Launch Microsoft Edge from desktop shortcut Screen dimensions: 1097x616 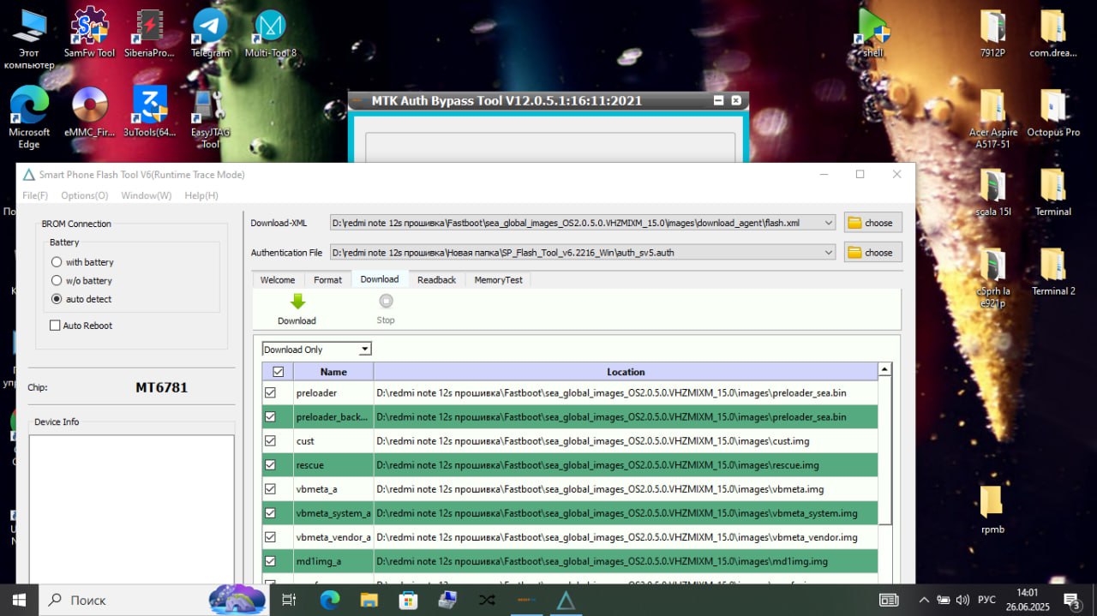(x=29, y=117)
